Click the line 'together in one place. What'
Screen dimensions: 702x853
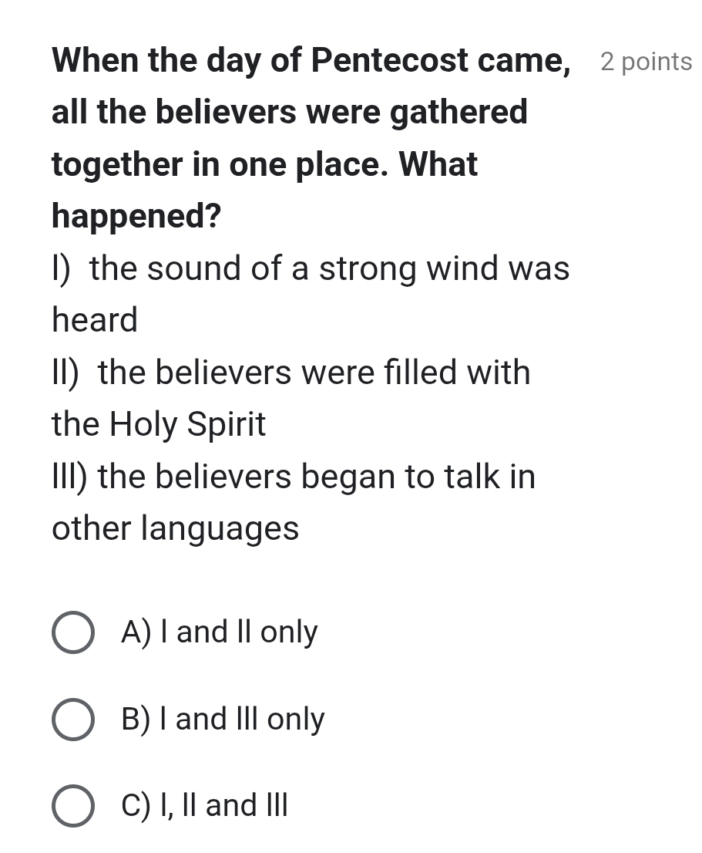[265, 164]
